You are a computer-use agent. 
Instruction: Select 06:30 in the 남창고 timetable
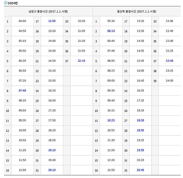[x=22, y=61]
